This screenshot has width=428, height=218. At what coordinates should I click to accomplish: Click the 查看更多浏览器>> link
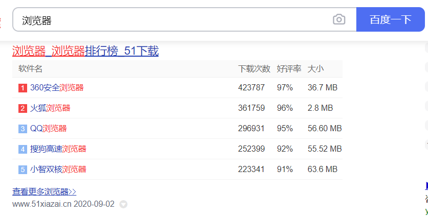point(44,192)
